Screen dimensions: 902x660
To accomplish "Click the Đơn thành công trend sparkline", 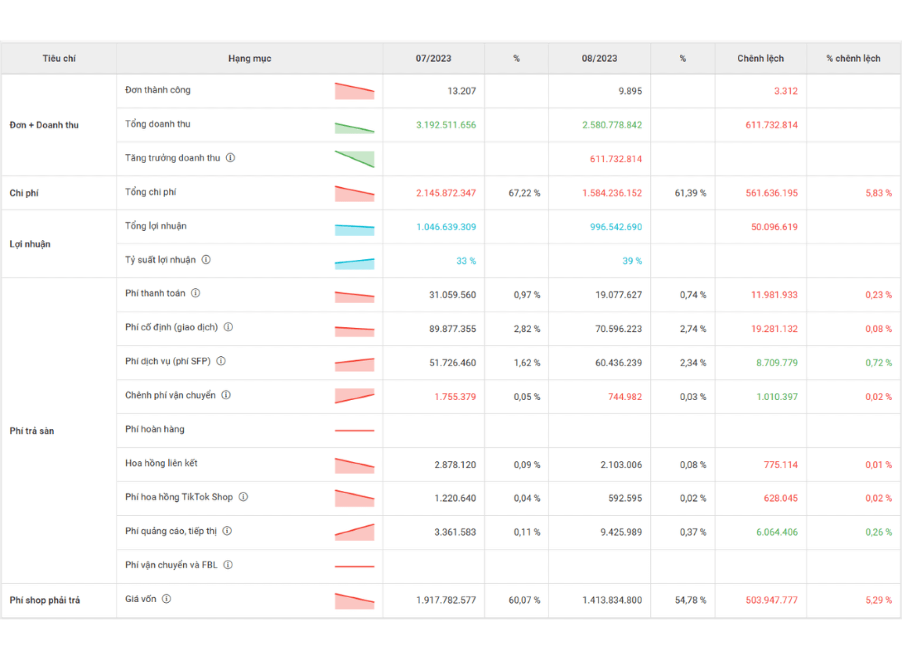I will click(354, 91).
